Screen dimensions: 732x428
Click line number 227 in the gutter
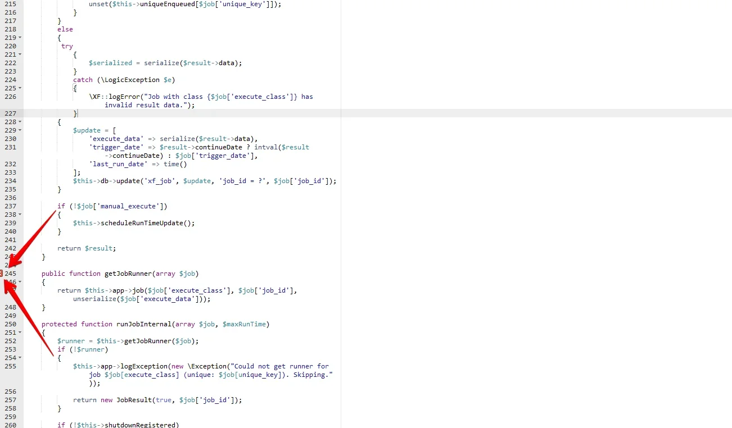(10, 113)
